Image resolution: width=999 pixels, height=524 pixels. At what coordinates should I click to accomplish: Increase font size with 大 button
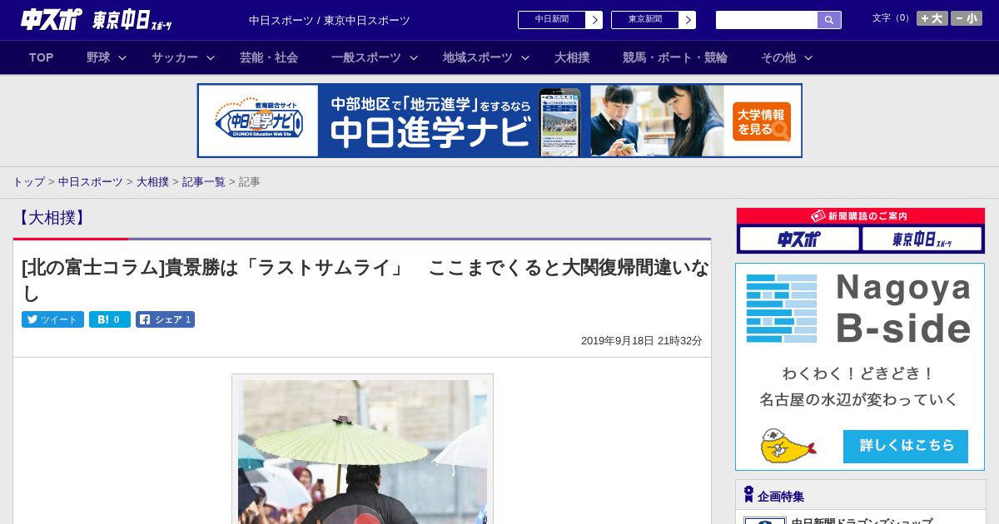[932, 18]
